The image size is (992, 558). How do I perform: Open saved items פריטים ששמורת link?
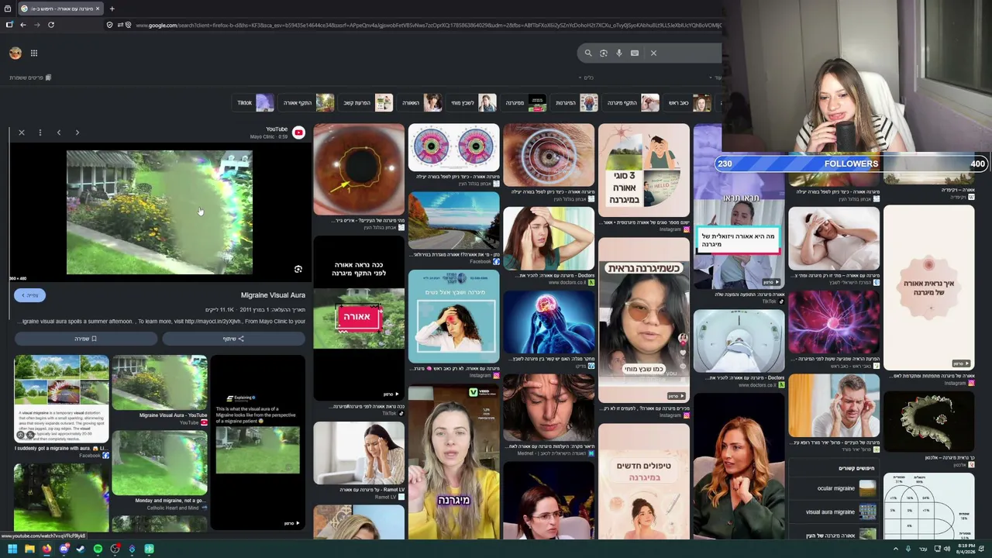tap(30, 77)
